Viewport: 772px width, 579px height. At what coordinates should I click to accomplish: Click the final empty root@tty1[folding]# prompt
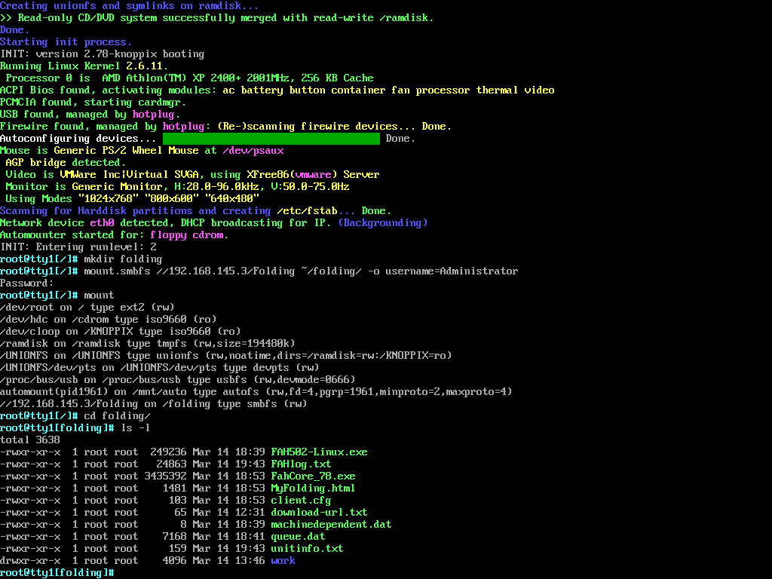click(57, 573)
